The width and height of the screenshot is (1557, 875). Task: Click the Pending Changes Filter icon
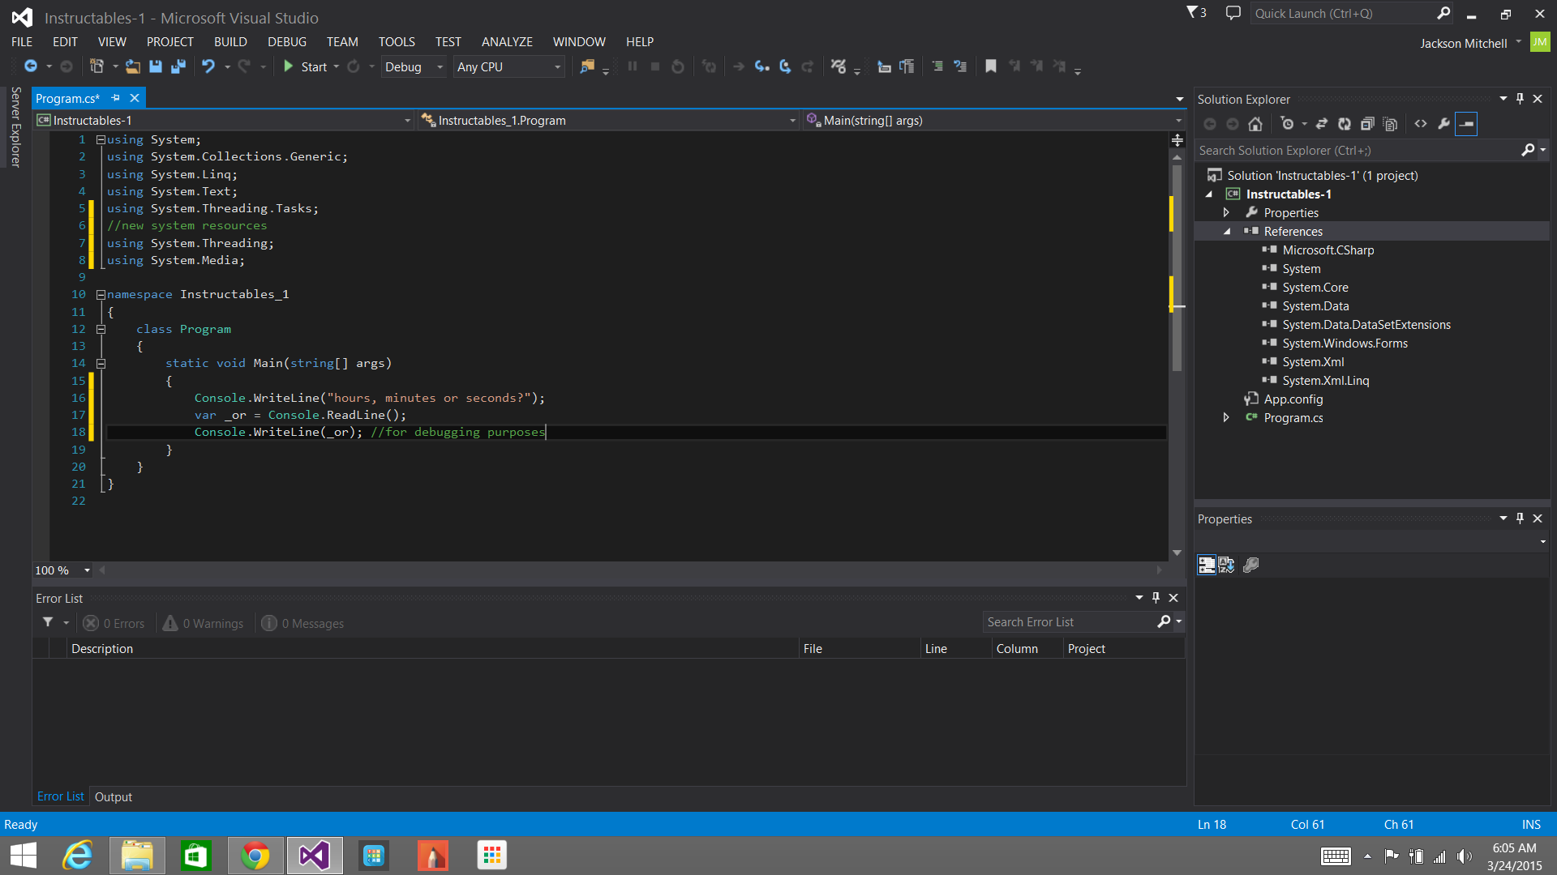[x=1287, y=124]
